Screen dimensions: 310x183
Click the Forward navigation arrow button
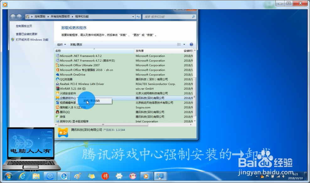point(19,17)
